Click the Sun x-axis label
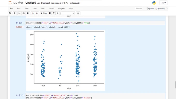Image resolution: width=176 pixels, height=99 pixels. tap(95, 86)
